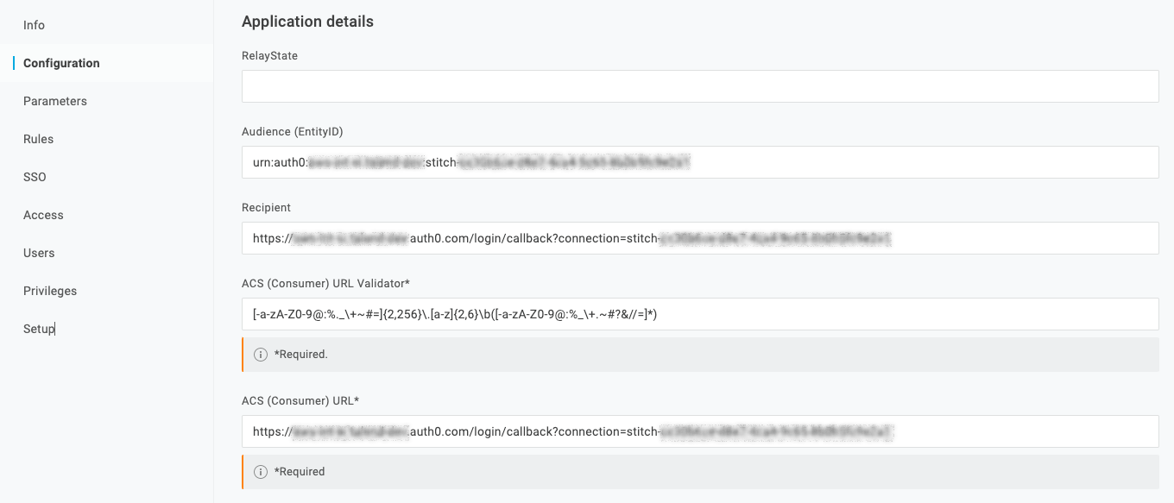This screenshot has height=503, width=1174.
Task: Open the Users section
Action: pos(39,252)
